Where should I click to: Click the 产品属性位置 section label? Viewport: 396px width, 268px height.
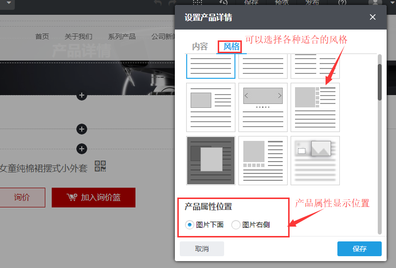(x=208, y=206)
